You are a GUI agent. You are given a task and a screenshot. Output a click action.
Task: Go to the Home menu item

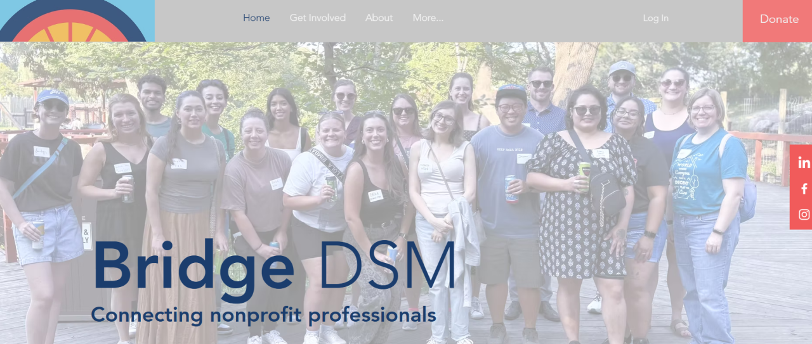(256, 18)
